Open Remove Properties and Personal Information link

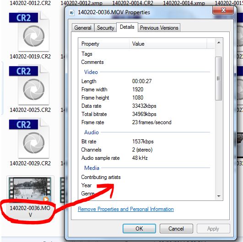tap(126, 209)
